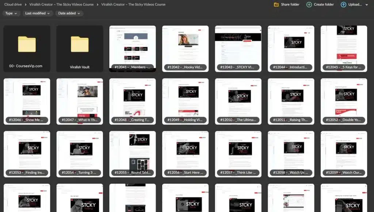Click the #12043 - _STCKY VI file label

click(x=238, y=67)
